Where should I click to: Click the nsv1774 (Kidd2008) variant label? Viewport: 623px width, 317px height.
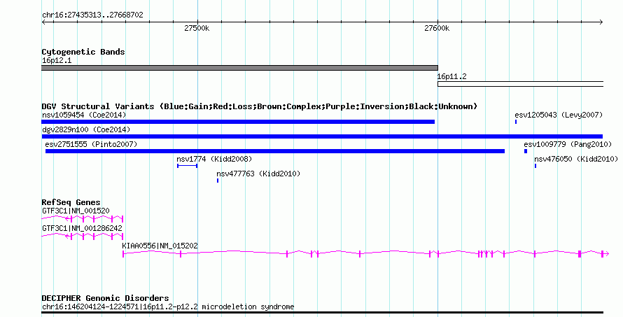point(214,159)
